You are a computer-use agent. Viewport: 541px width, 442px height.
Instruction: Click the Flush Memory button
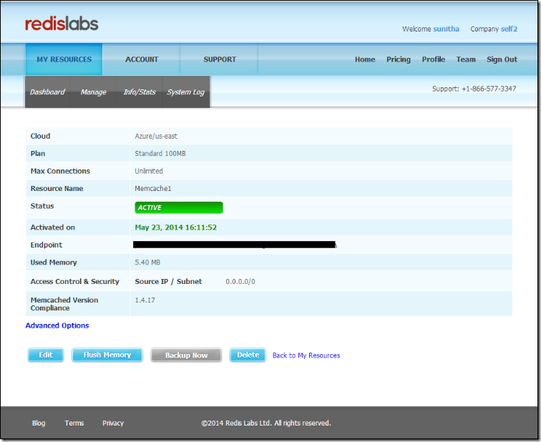point(107,355)
